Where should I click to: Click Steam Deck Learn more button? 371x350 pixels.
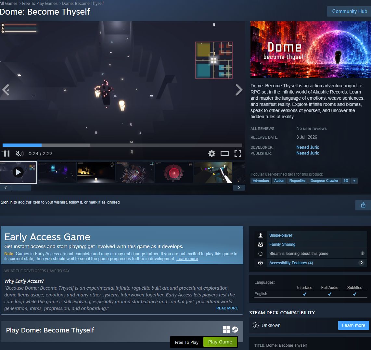coord(353,325)
